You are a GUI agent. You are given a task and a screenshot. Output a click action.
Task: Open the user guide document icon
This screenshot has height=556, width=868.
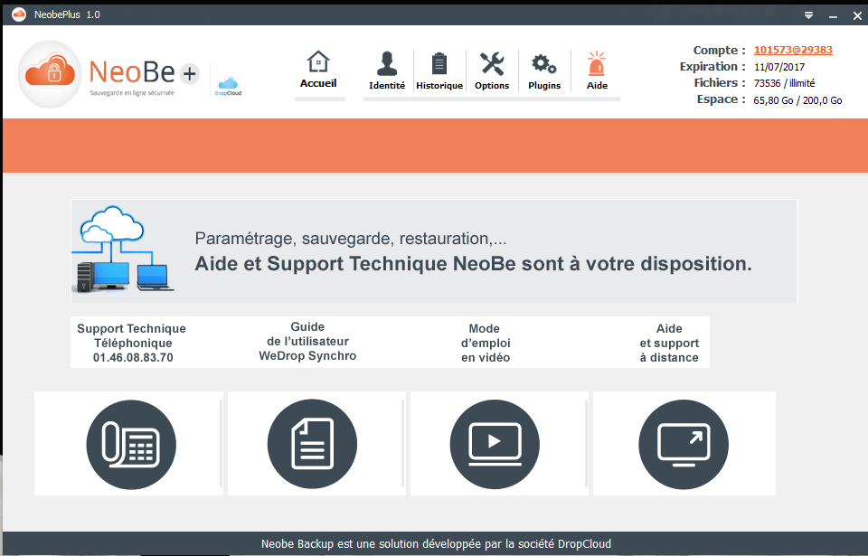coord(313,443)
